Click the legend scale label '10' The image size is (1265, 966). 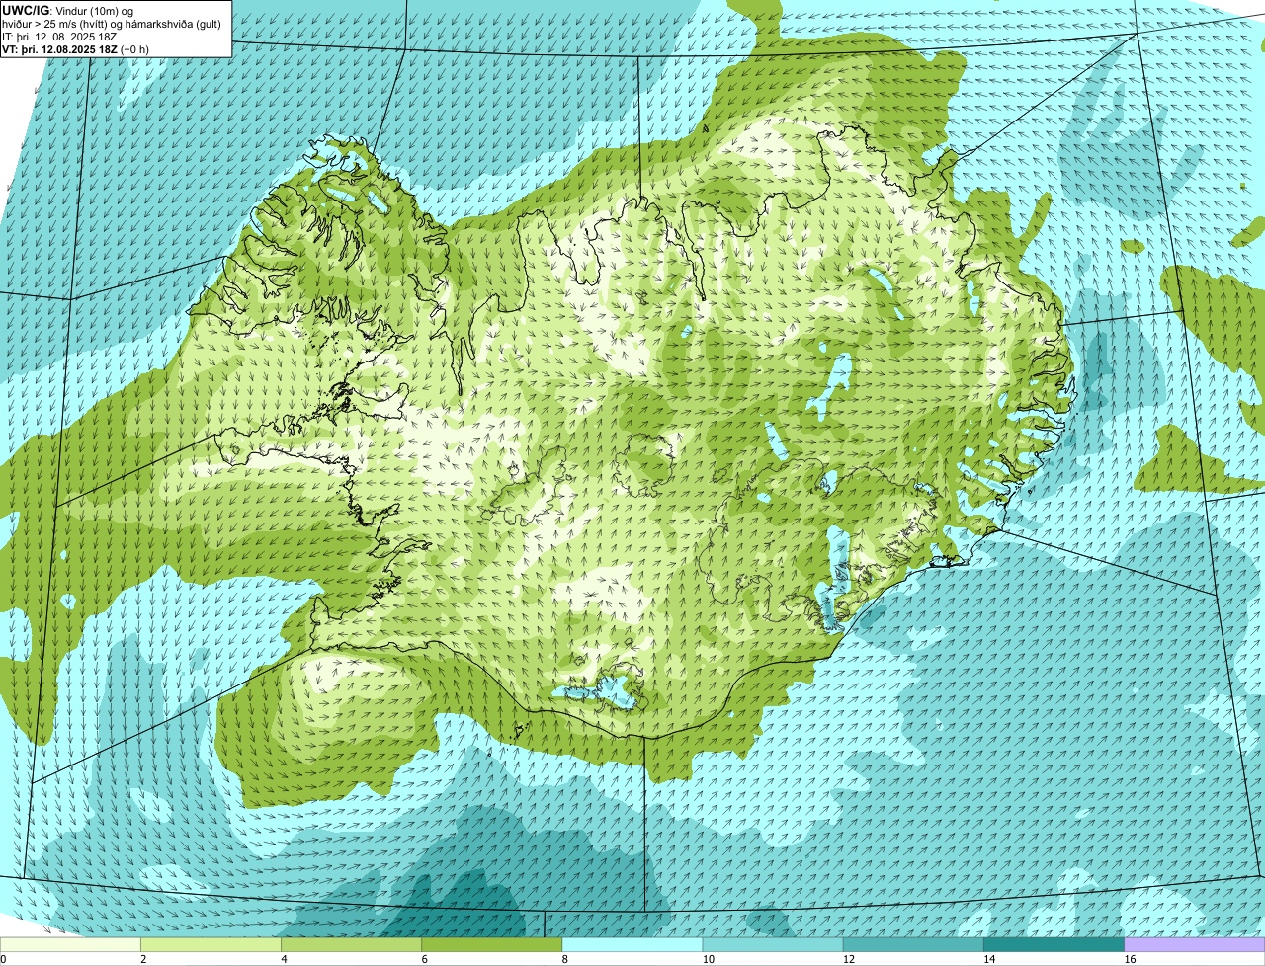coord(709,959)
